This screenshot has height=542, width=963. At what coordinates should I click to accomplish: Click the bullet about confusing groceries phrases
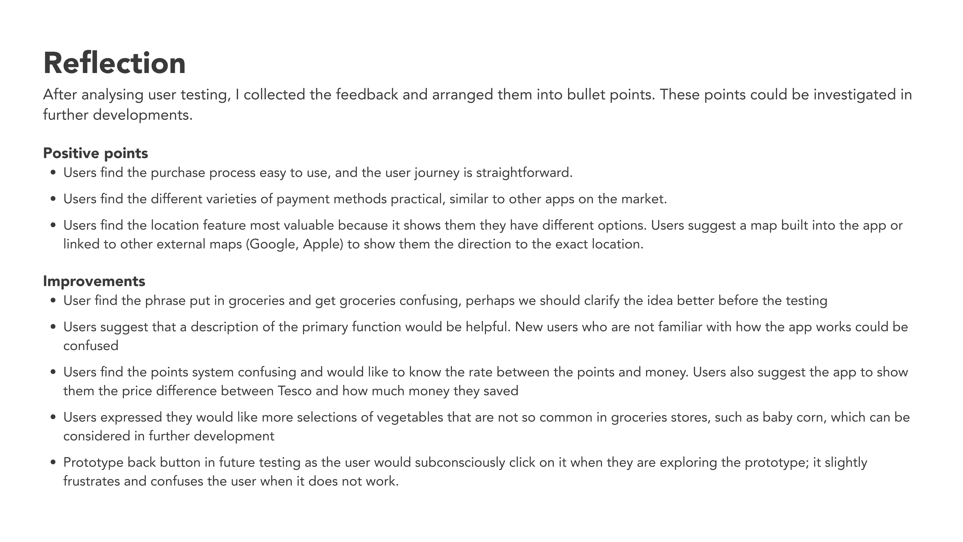click(445, 301)
